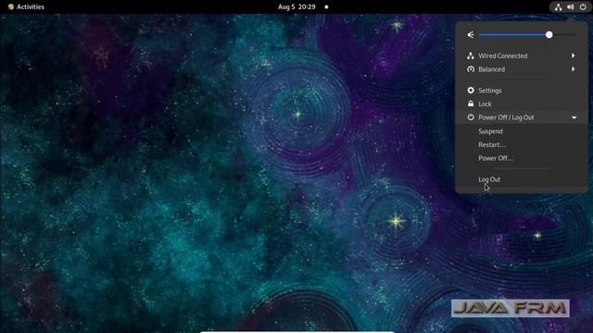Image resolution: width=593 pixels, height=333 pixels.
Task: Click the wired network icon in the menu
Action: [x=471, y=55]
